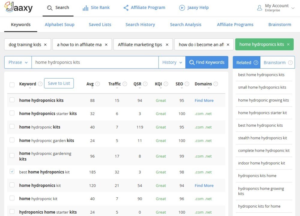Click related keyword 'hydroponic kits for home'
The image size is (300, 216).
[x=259, y=206]
